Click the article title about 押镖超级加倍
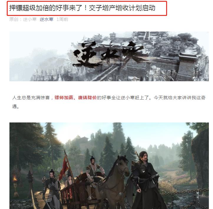 tap(82, 8)
